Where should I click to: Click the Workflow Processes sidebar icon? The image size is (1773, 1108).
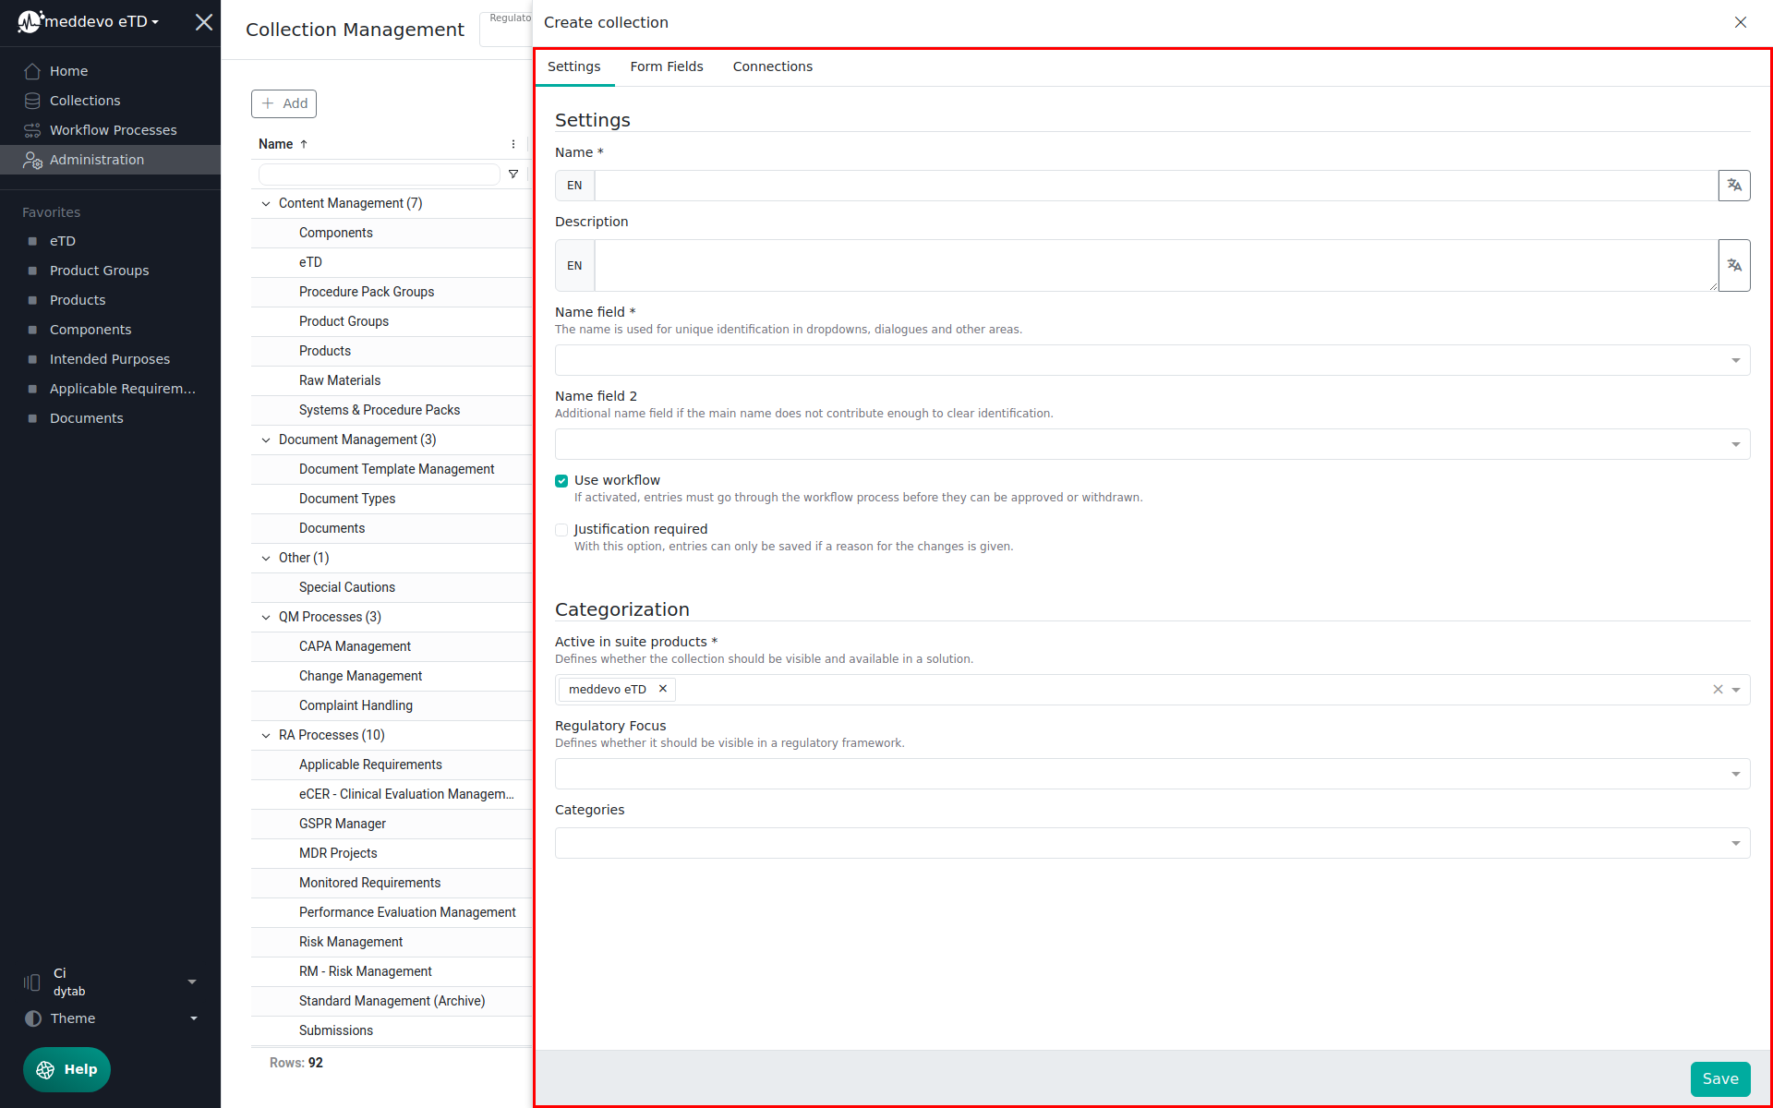point(32,130)
